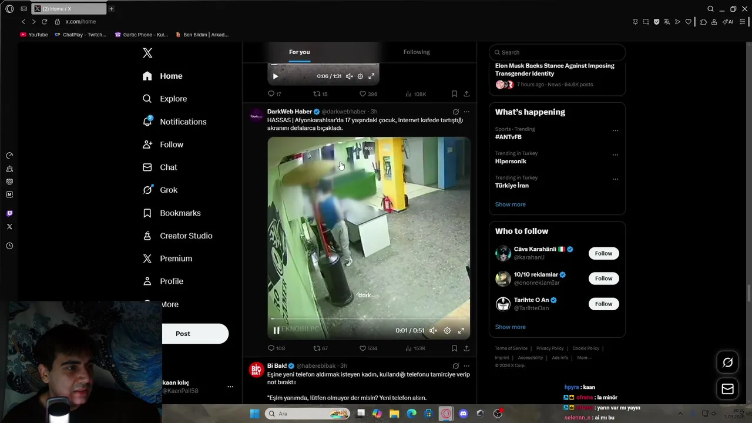752x423 pixels.
Task: Open DarkWeb Haber profile name
Action: [x=290, y=112]
